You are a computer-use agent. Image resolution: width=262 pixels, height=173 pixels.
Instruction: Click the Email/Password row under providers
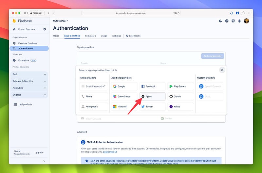[151, 118]
